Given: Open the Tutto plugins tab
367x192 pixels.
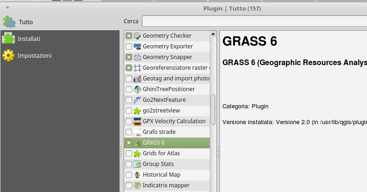Looking at the screenshot, I should click(60, 22).
